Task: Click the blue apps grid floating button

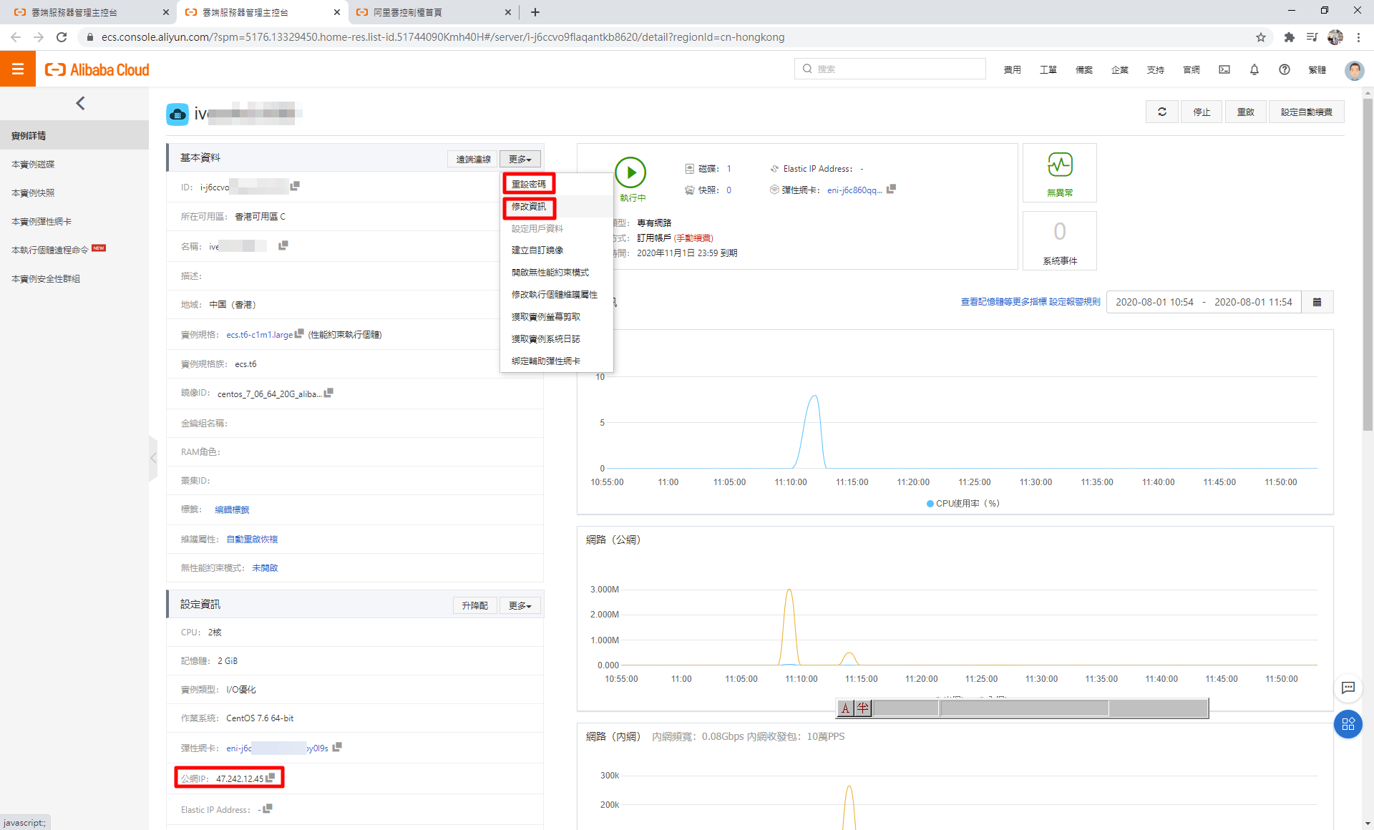Action: pyautogui.click(x=1348, y=724)
